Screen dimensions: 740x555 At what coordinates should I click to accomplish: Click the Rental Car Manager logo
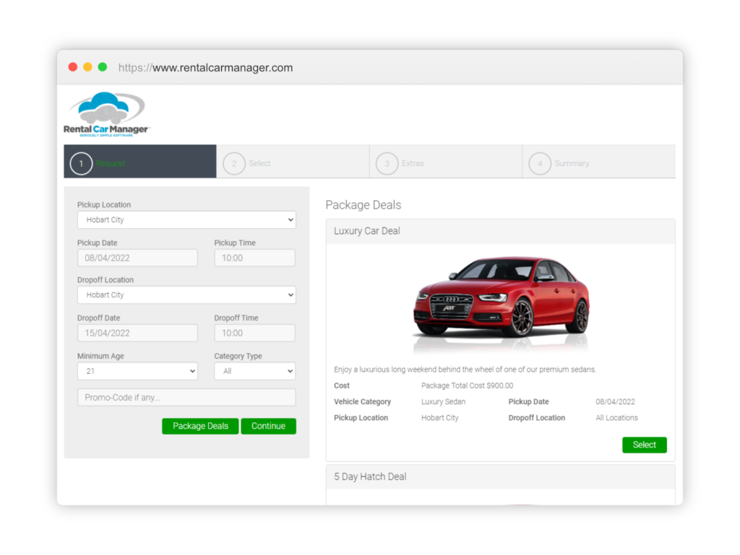pyautogui.click(x=107, y=115)
